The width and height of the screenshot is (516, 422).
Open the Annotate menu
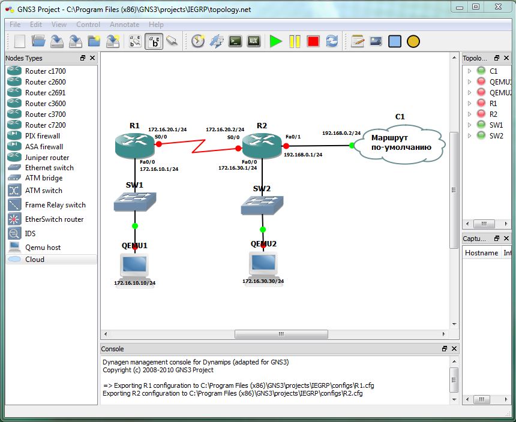124,25
